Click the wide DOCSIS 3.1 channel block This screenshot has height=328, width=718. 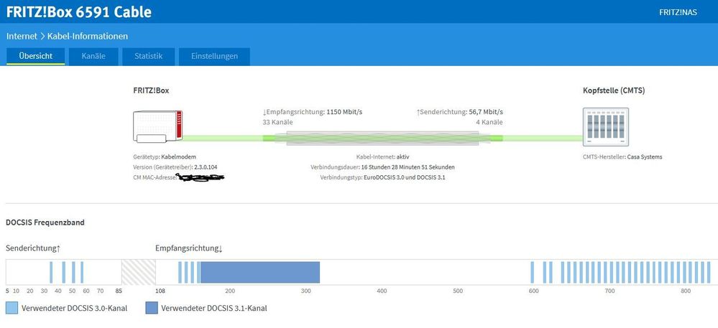click(259, 272)
